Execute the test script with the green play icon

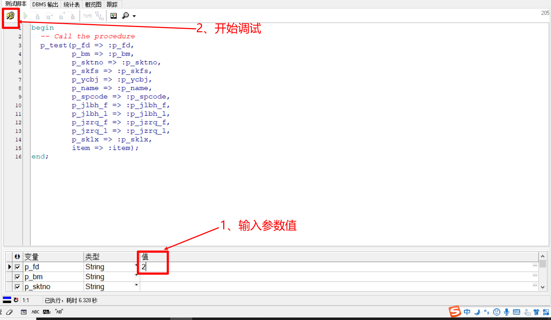click(x=25, y=16)
